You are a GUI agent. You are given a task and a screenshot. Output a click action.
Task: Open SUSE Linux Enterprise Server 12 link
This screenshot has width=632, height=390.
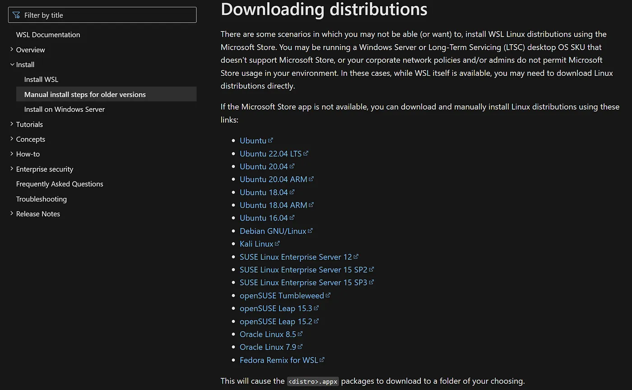coord(295,257)
